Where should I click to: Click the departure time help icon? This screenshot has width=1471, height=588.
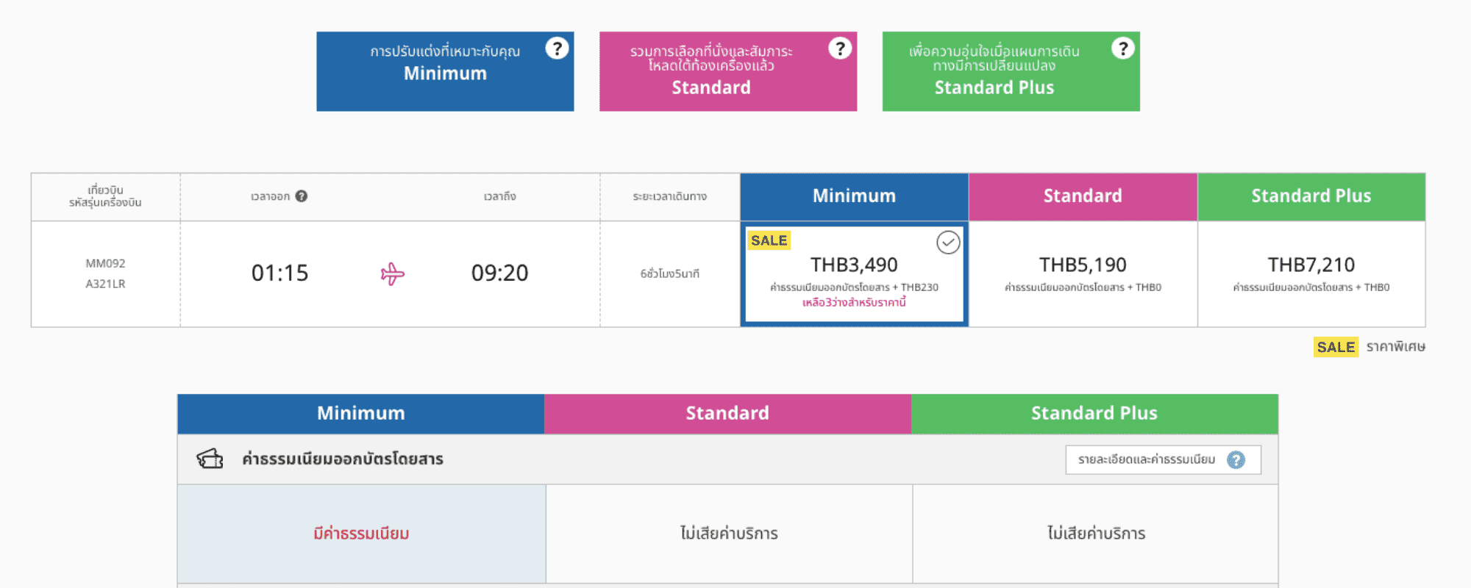[x=302, y=196]
